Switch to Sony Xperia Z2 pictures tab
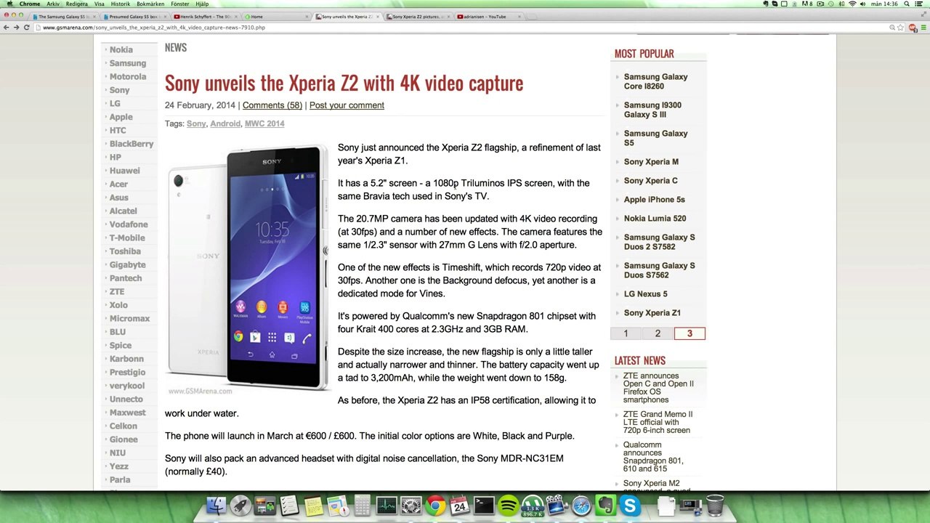The image size is (930, 523). [x=418, y=16]
